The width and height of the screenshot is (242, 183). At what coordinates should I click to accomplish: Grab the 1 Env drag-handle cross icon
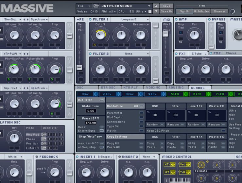click(x=96, y=94)
